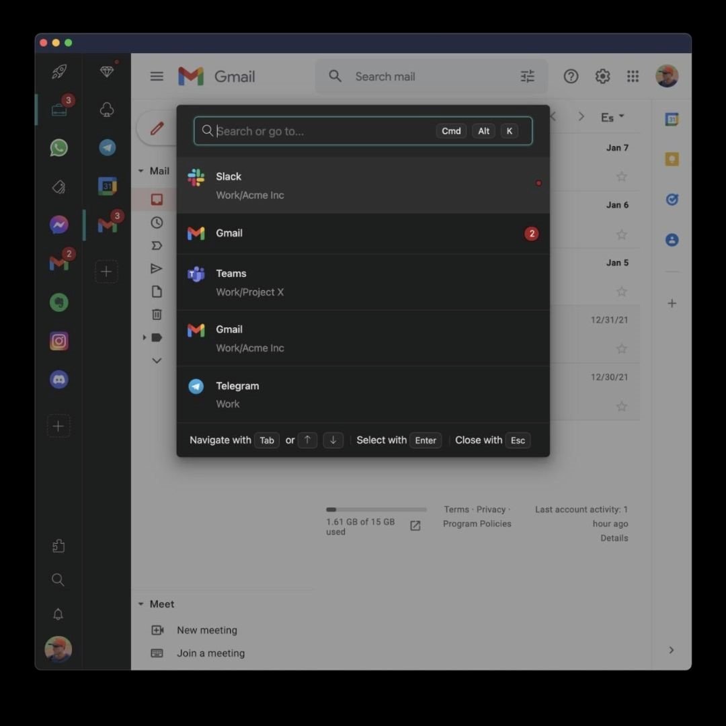Viewport: 726px width, 726px height.
Task: Star the Jan 6 email
Action: [621, 235]
